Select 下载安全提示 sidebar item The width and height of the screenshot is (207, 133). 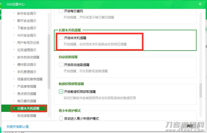pyautogui.click(x=27, y=28)
